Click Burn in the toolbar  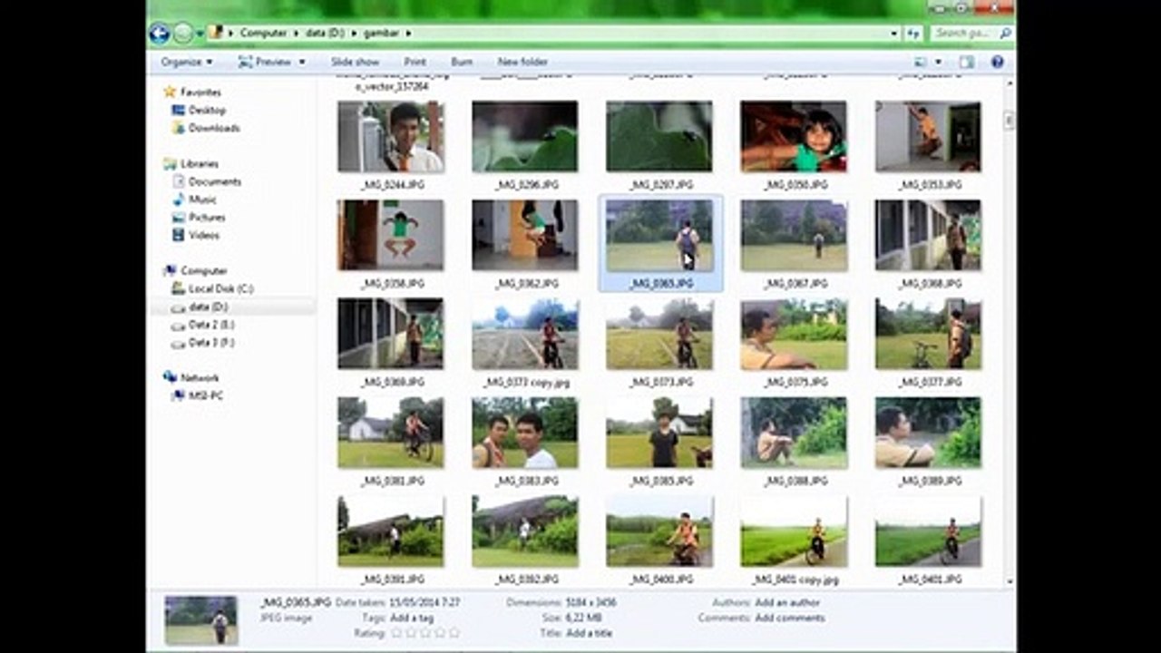tap(462, 62)
